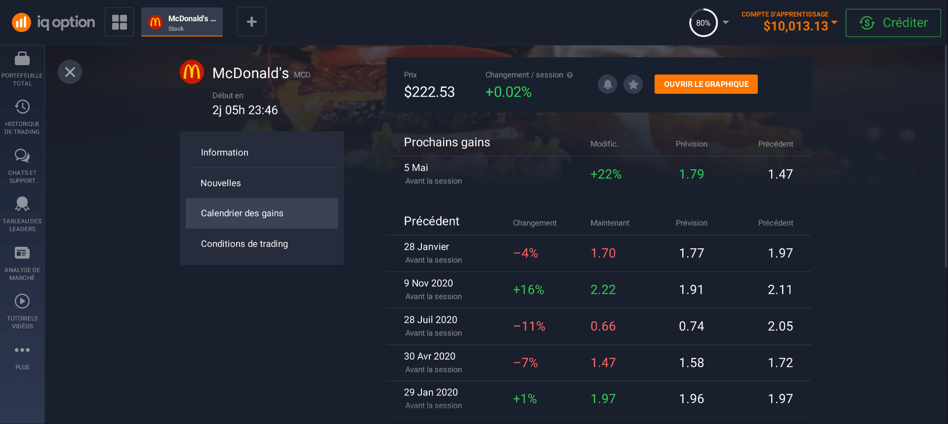The height and width of the screenshot is (424, 948).
Task: Add a new asset tab
Action: 251,22
